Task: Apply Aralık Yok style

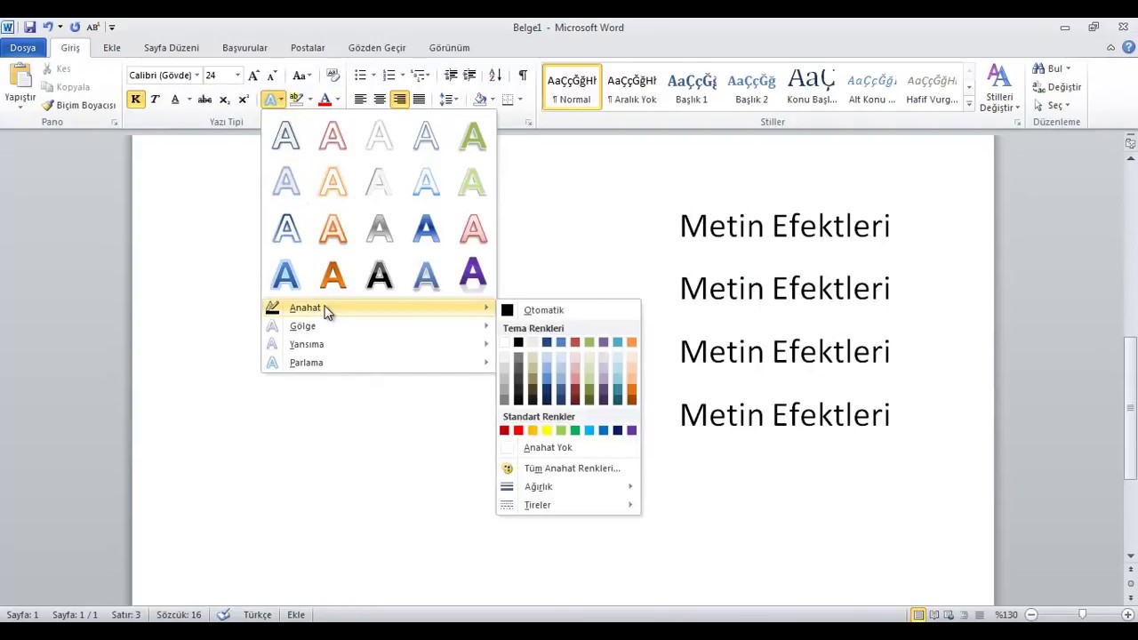Action: (x=632, y=88)
